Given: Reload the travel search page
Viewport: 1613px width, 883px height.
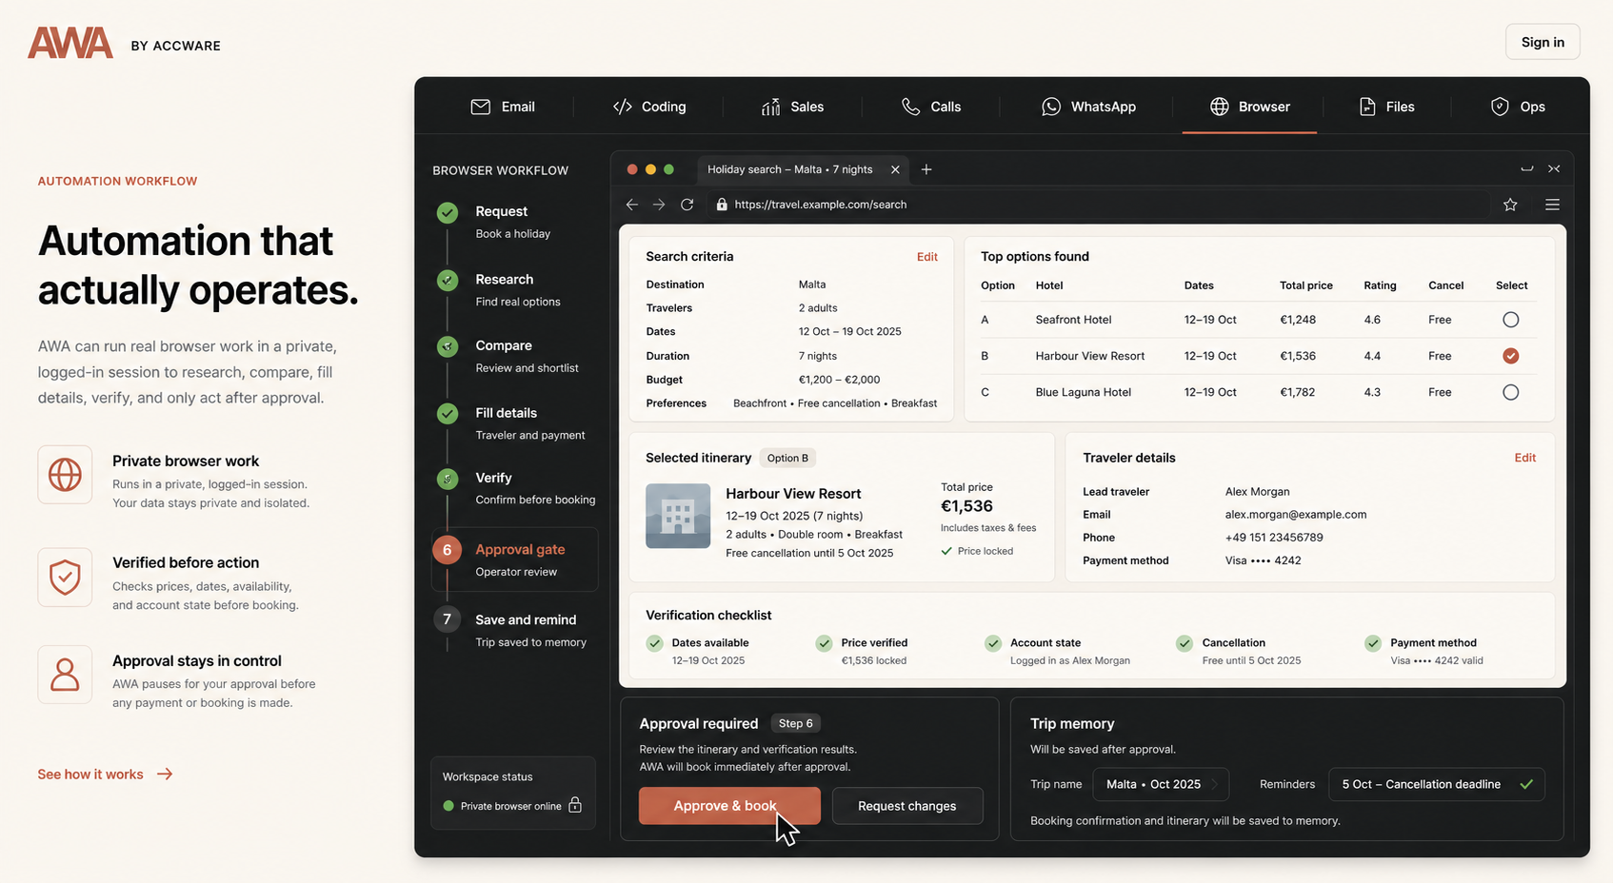Looking at the screenshot, I should [x=687, y=205].
